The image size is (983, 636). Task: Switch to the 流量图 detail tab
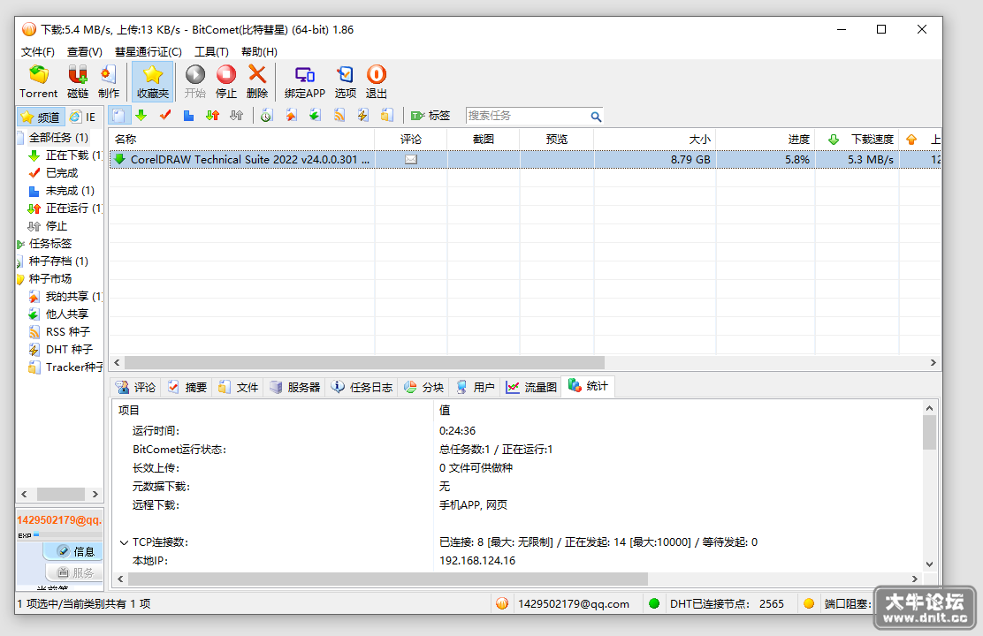tap(531, 387)
